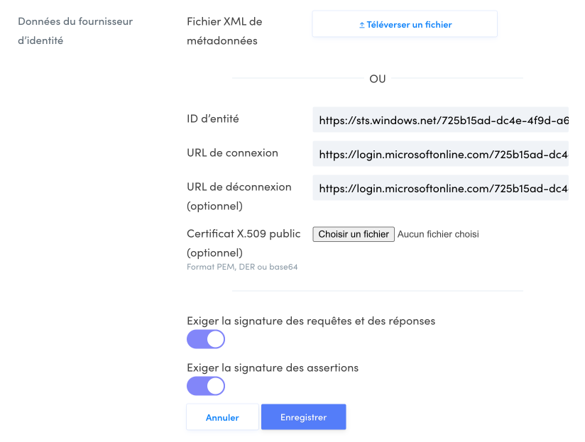Save settings with the Enregistrer button
Image resolution: width=585 pixels, height=442 pixels.
click(303, 417)
